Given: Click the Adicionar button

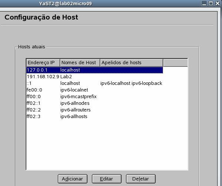Looking at the screenshot, I should coord(73,179).
